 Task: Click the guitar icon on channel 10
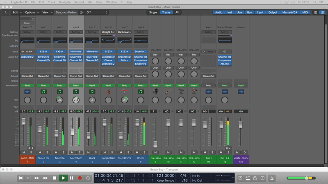(x=168, y=92)
